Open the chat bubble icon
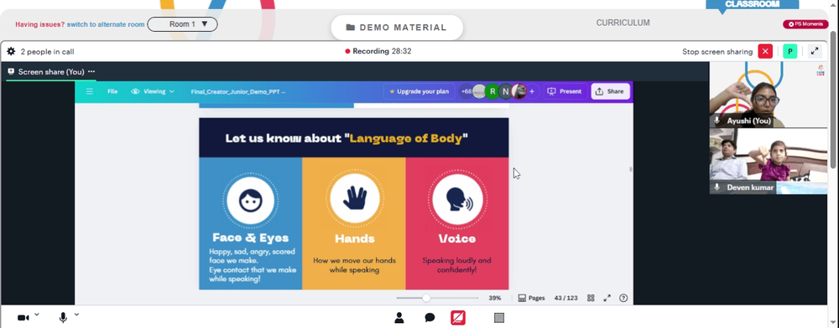Screen dimensions: 839x328 (x=430, y=318)
